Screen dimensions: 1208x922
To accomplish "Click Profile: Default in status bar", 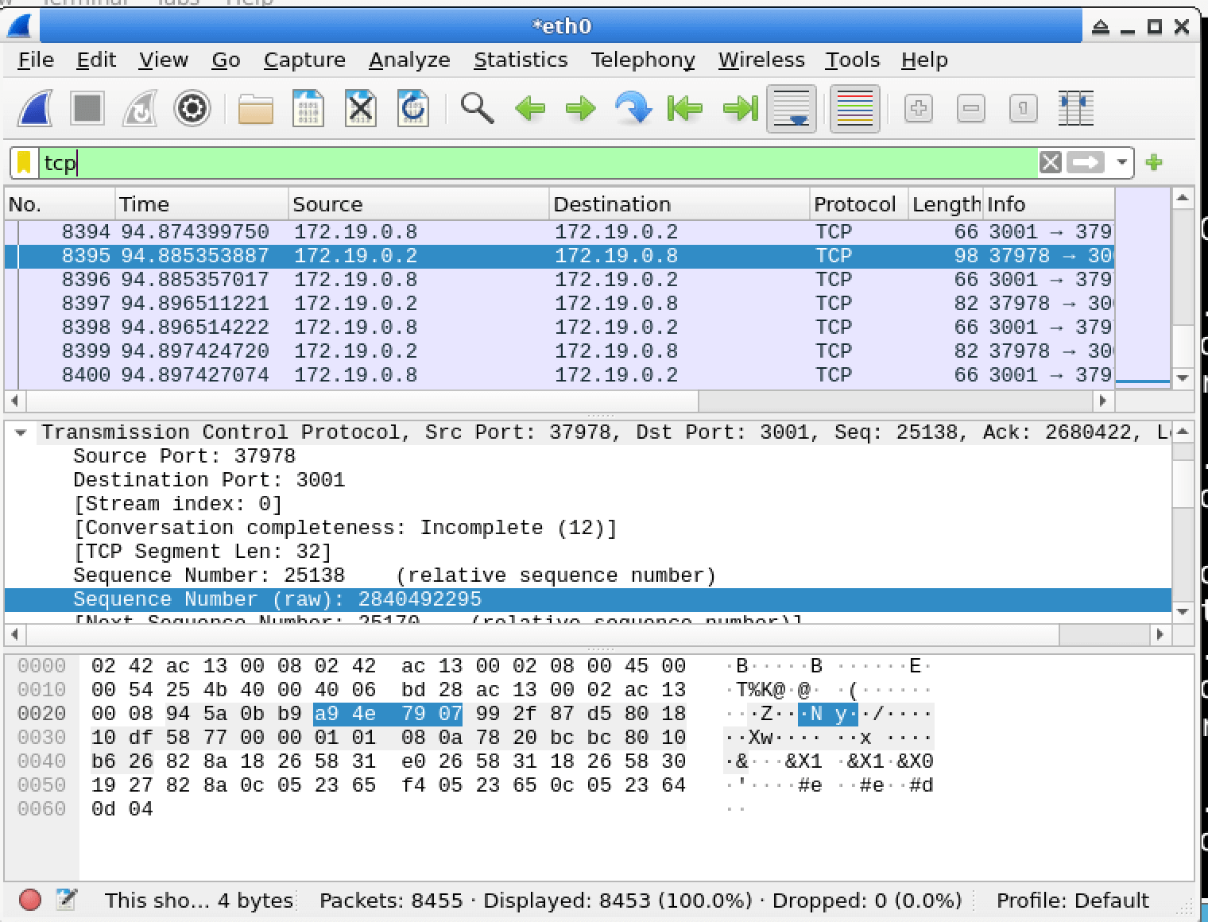I will pyautogui.click(x=1072, y=901).
